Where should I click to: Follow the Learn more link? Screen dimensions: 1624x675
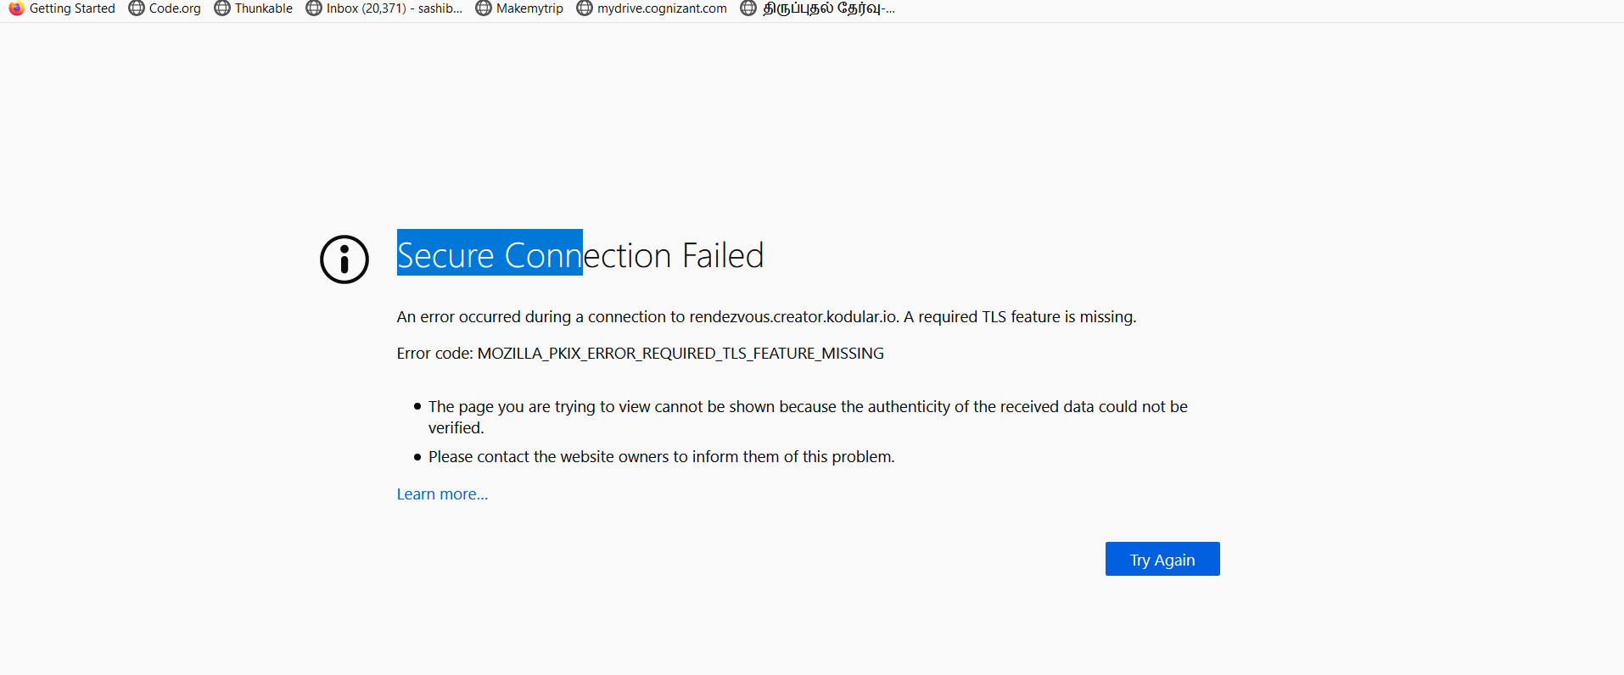pos(442,494)
